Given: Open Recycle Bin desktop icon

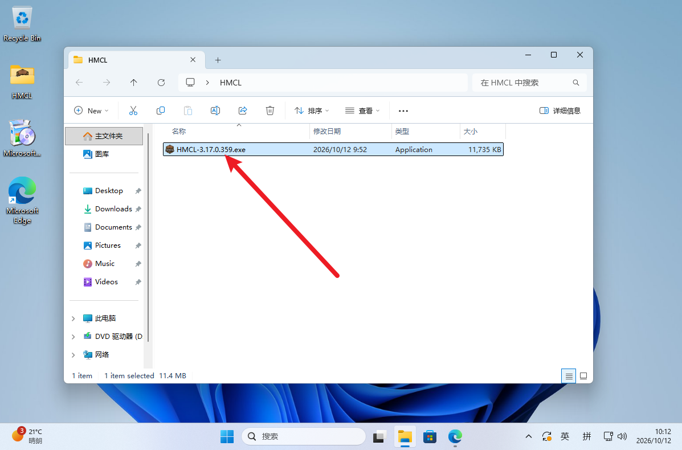Looking at the screenshot, I should point(22,24).
